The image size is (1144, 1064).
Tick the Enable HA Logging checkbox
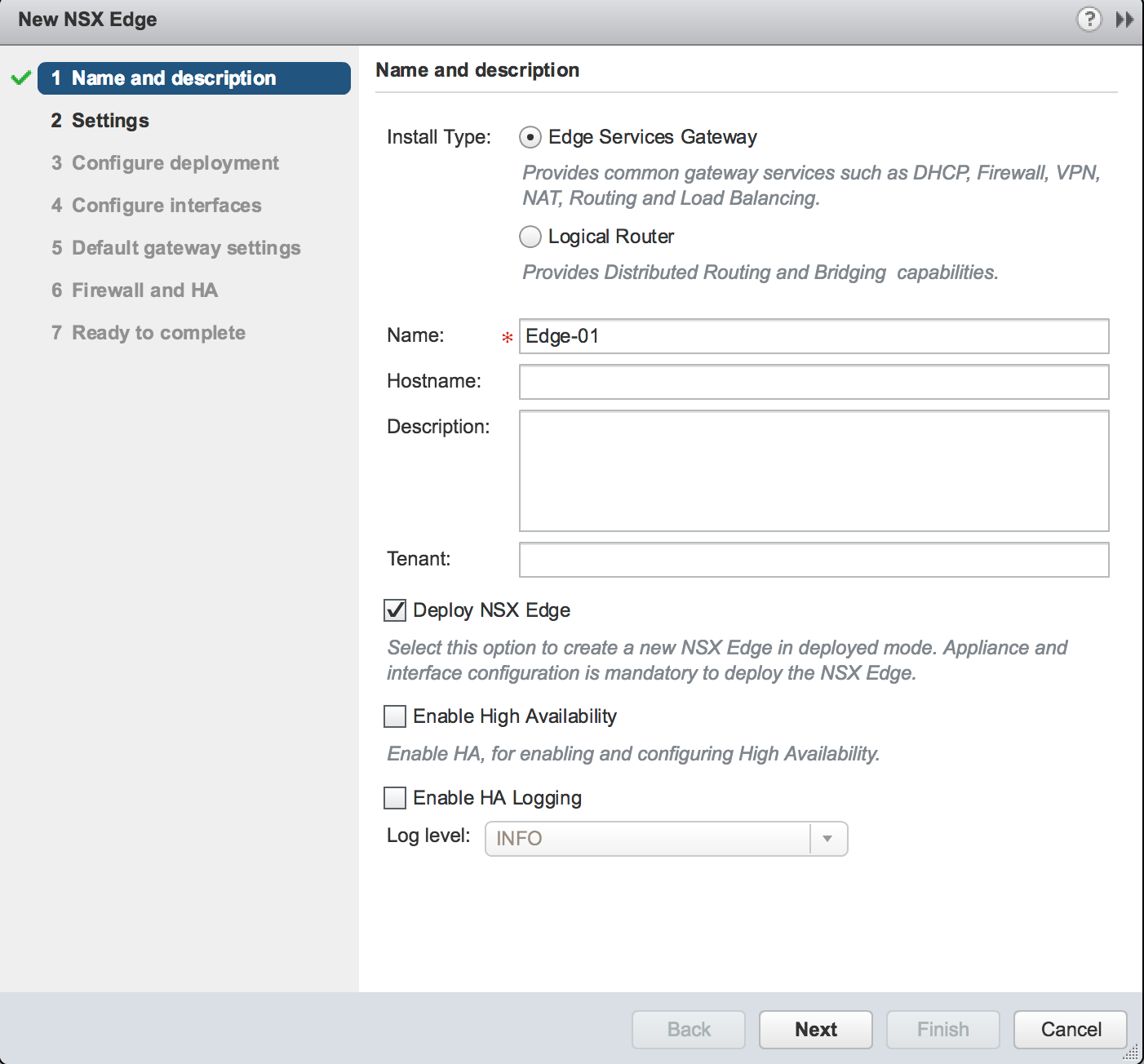pos(395,798)
